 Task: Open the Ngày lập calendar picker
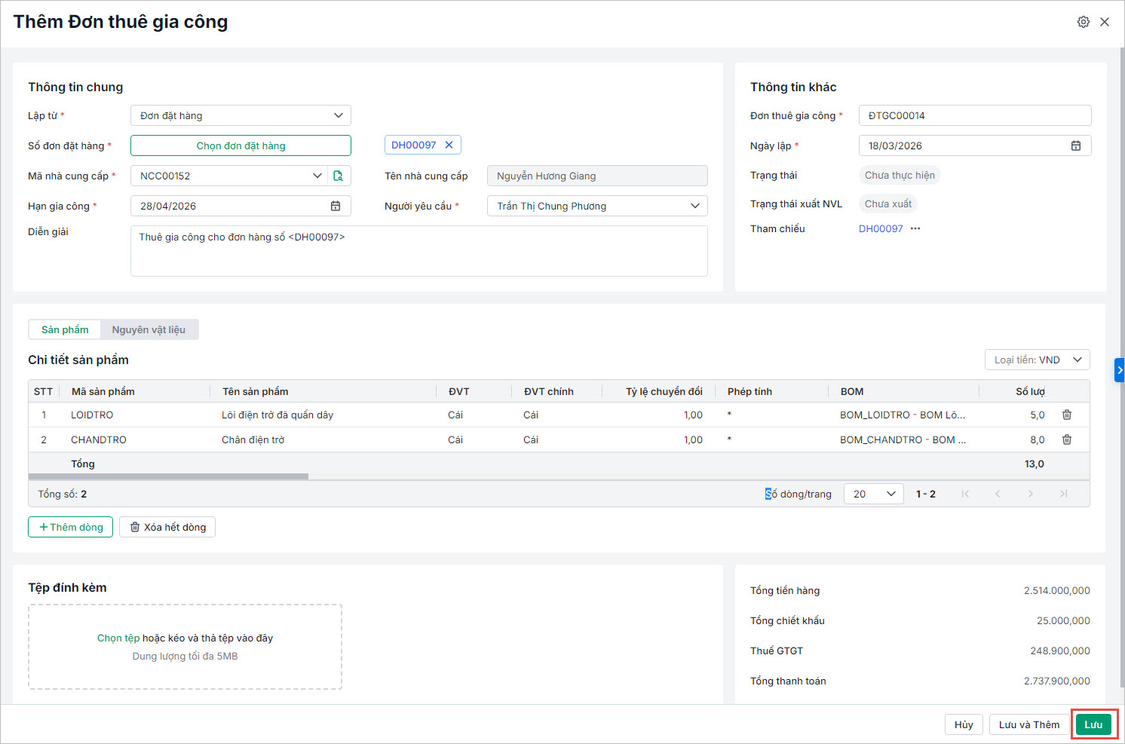pos(1076,145)
